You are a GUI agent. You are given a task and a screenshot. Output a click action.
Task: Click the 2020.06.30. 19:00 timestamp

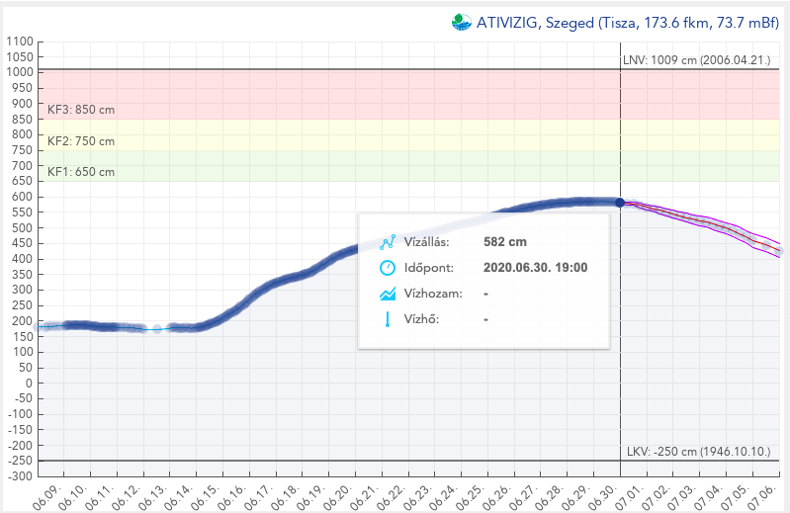536,267
